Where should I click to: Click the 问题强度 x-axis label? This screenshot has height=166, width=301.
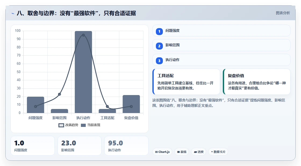(35, 118)
